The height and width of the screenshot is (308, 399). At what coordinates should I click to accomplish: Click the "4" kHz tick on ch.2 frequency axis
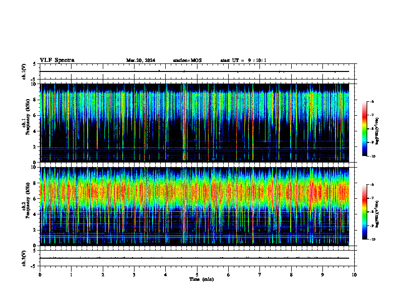coord(35,214)
